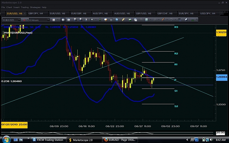Toggle the second chart display mode button
Screen dimensions: 229x143
[x=69, y=20]
